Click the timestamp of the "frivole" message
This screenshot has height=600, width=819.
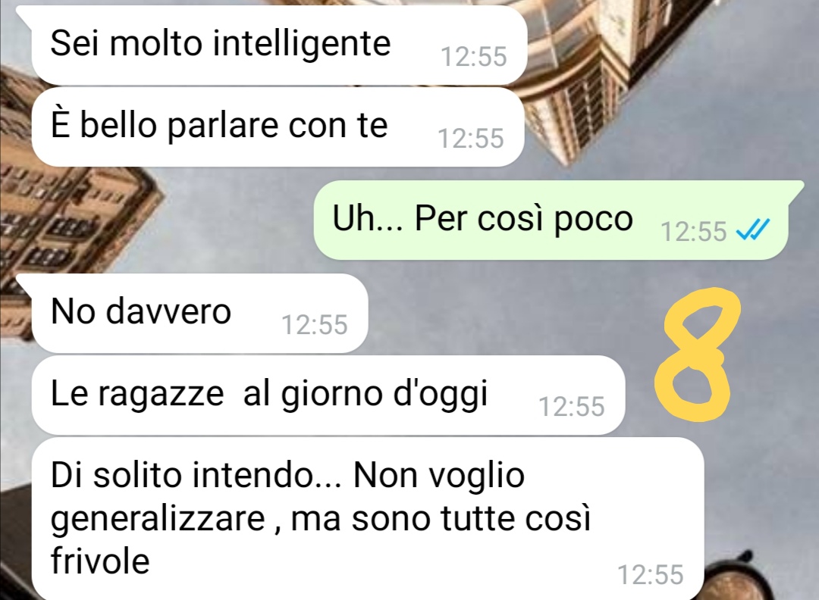click(x=651, y=574)
